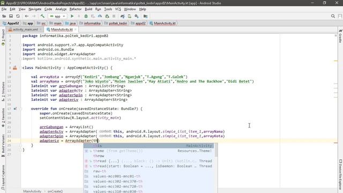Open the Analyze menu
The height and width of the screenshot is (193, 343).
point(61,9)
